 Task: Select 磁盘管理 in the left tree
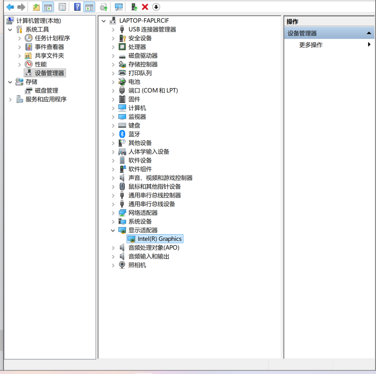tap(47, 90)
